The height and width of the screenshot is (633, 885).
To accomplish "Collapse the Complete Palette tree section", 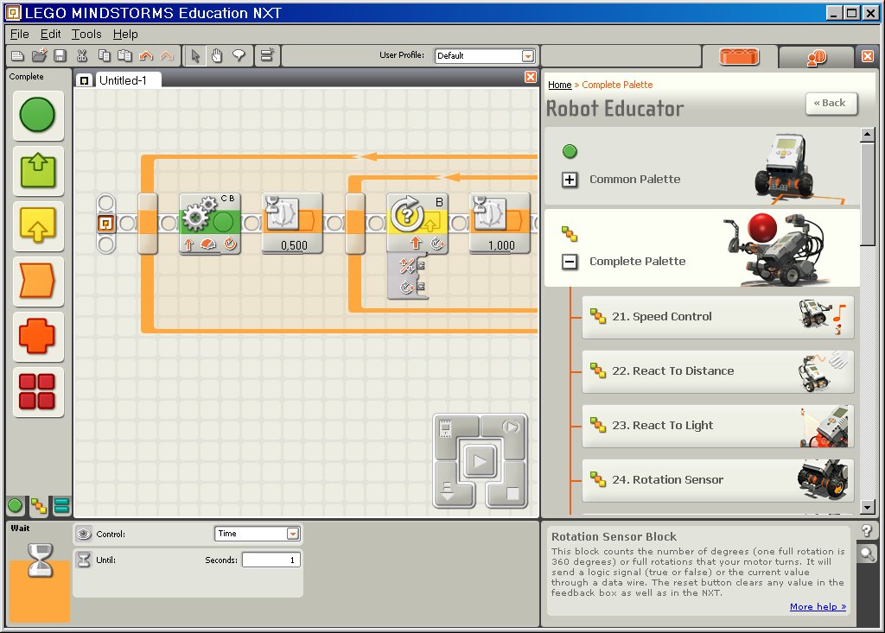I will coord(570,262).
